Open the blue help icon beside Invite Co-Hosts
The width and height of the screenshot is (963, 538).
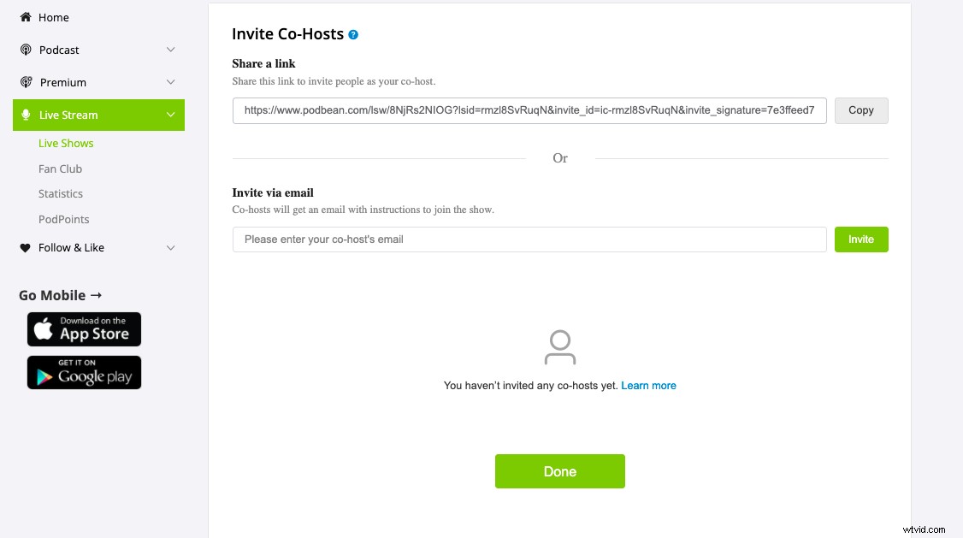coord(353,35)
